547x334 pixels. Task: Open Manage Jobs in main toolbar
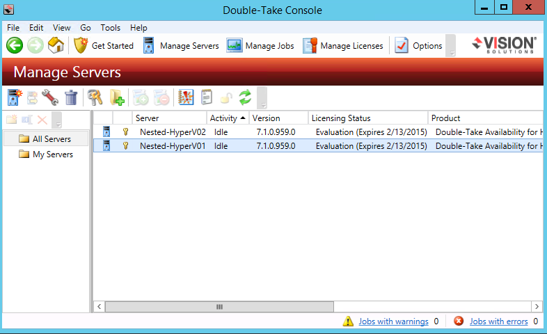tap(260, 46)
